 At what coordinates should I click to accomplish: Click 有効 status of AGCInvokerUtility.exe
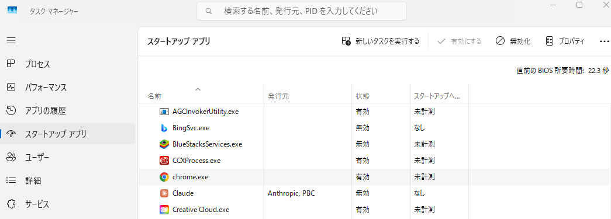click(363, 112)
